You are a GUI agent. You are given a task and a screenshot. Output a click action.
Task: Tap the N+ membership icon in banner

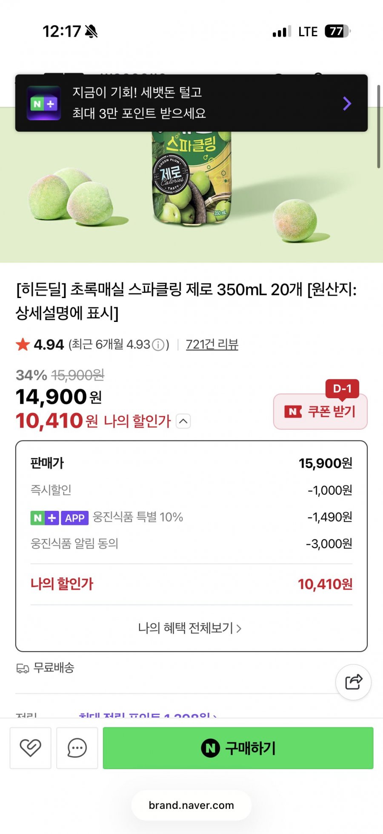[44, 103]
